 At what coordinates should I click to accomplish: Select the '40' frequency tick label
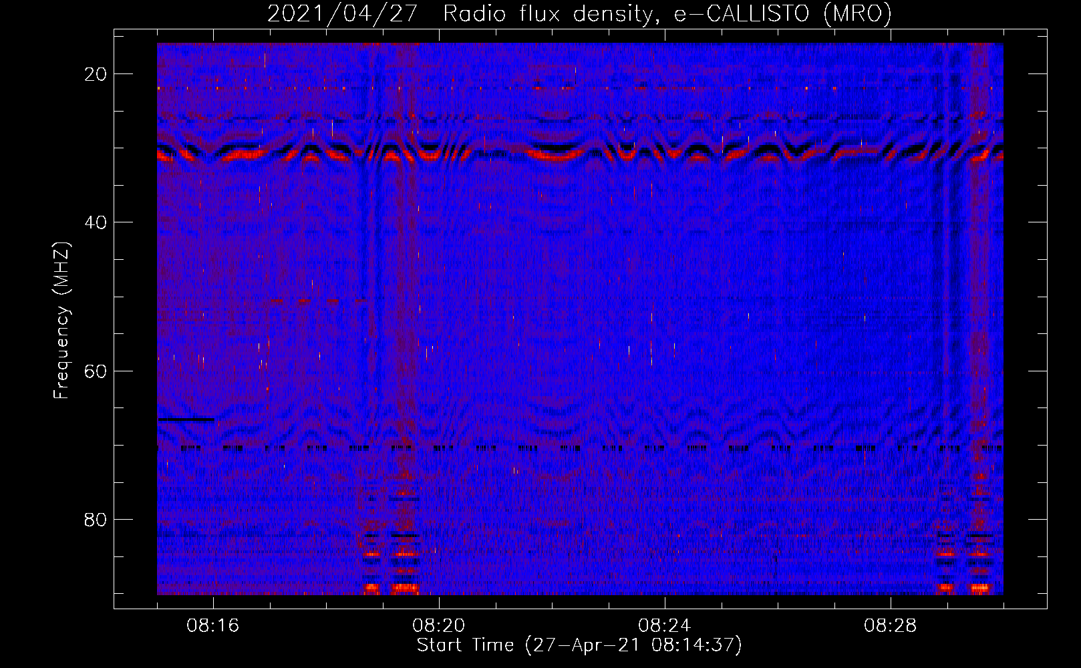click(x=96, y=222)
